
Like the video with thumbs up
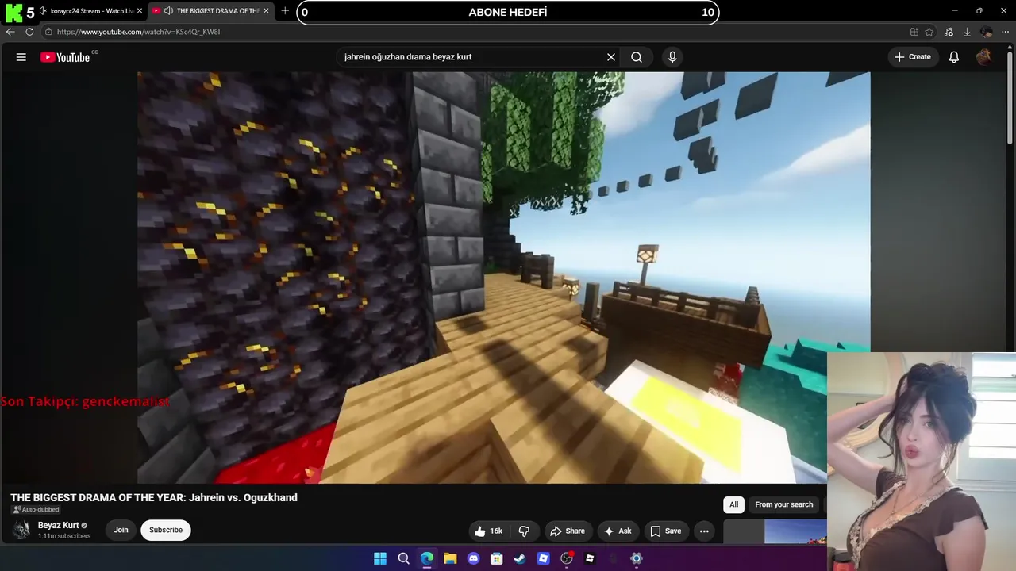click(489, 531)
